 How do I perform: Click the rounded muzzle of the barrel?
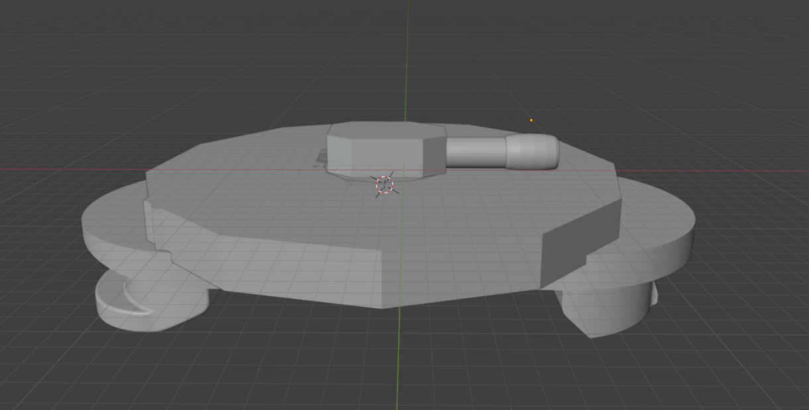click(x=532, y=151)
